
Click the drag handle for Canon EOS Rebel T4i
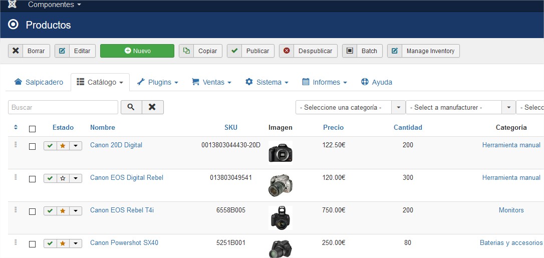[x=16, y=209]
